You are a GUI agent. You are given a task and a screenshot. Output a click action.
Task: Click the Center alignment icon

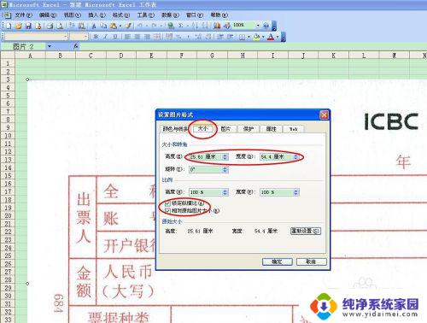tap(137, 37)
